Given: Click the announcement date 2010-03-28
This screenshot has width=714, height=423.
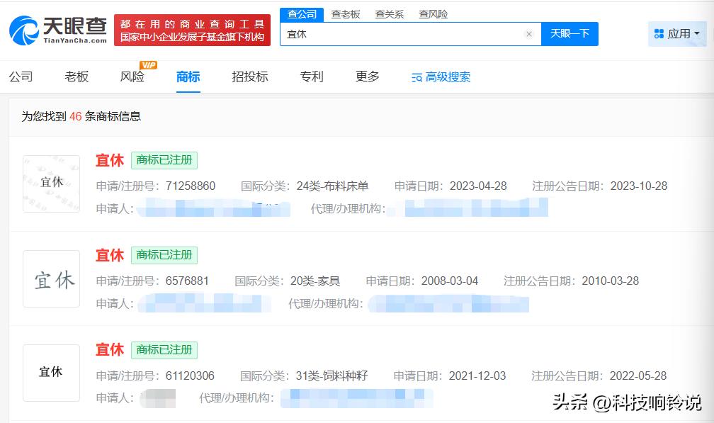Looking at the screenshot, I should pos(610,281).
